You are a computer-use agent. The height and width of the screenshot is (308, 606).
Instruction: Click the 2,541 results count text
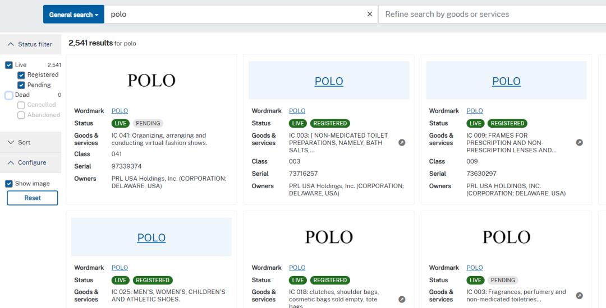click(91, 43)
